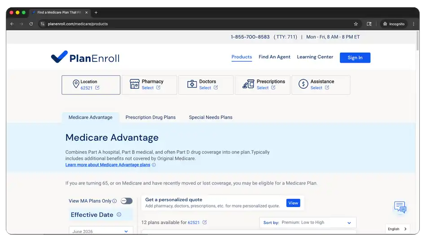Click 62521 link in plans available text
Screen dimensions: 431x242
[x=194, y=223]
